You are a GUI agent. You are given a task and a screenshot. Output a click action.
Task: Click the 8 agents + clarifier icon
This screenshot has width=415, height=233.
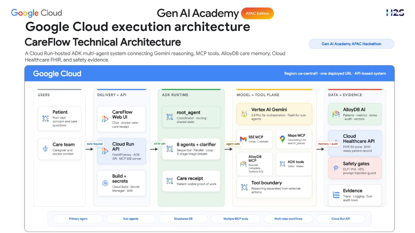coord(170,149)
